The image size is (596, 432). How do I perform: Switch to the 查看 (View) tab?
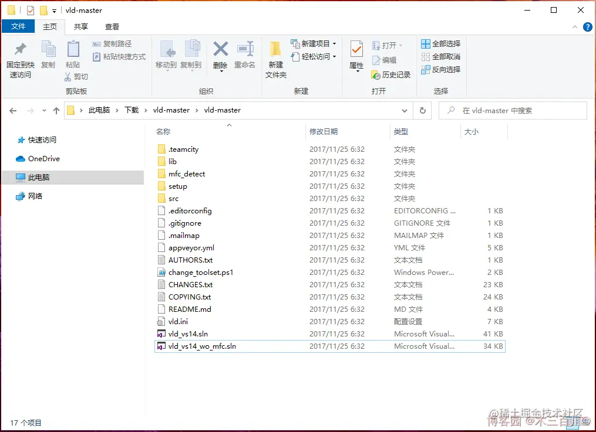112,26
